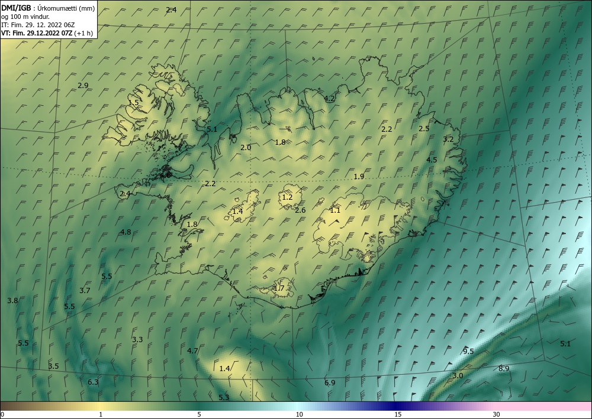Screen dimensions: 592x419
Task: Click the 1 tick label on the legend
Action: (x=101, y=415)
